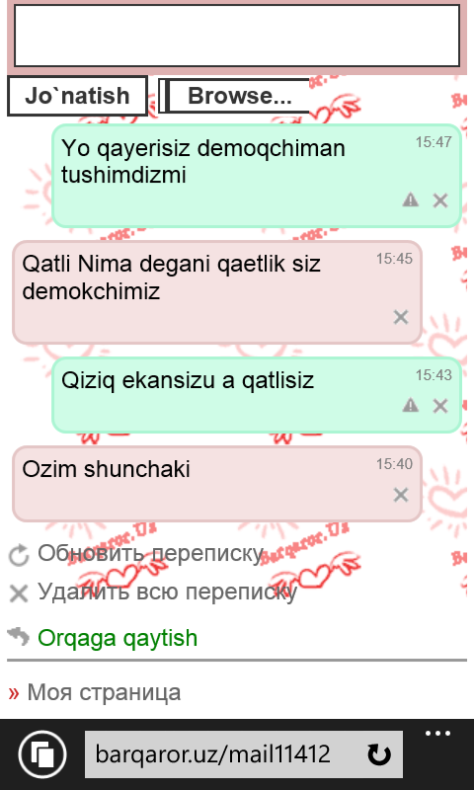Report the 15:47 message with warning icon

click(411, 200)
